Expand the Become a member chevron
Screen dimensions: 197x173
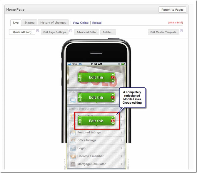121,156
